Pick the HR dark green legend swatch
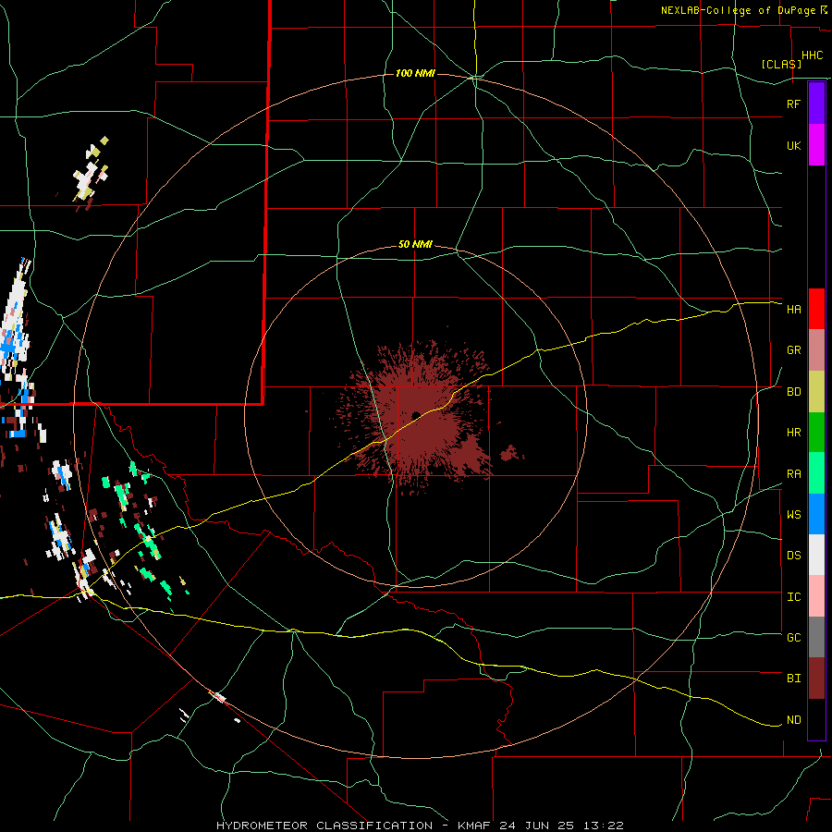The width and height of the screenshot is (832, 832). pos(816,432)
